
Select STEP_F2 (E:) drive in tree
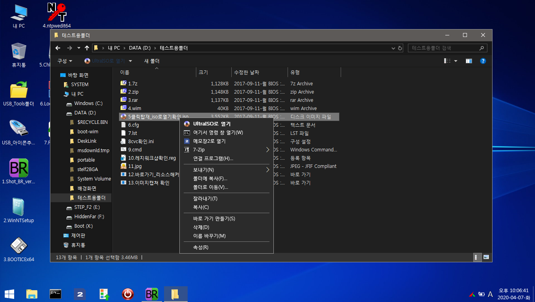87,207
